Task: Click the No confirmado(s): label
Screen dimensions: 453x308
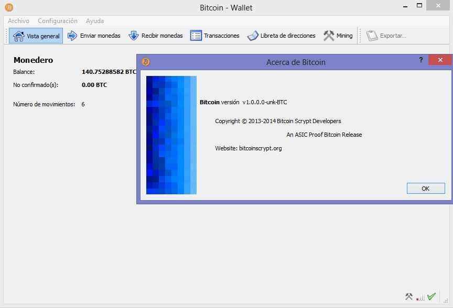Action: 36,85
